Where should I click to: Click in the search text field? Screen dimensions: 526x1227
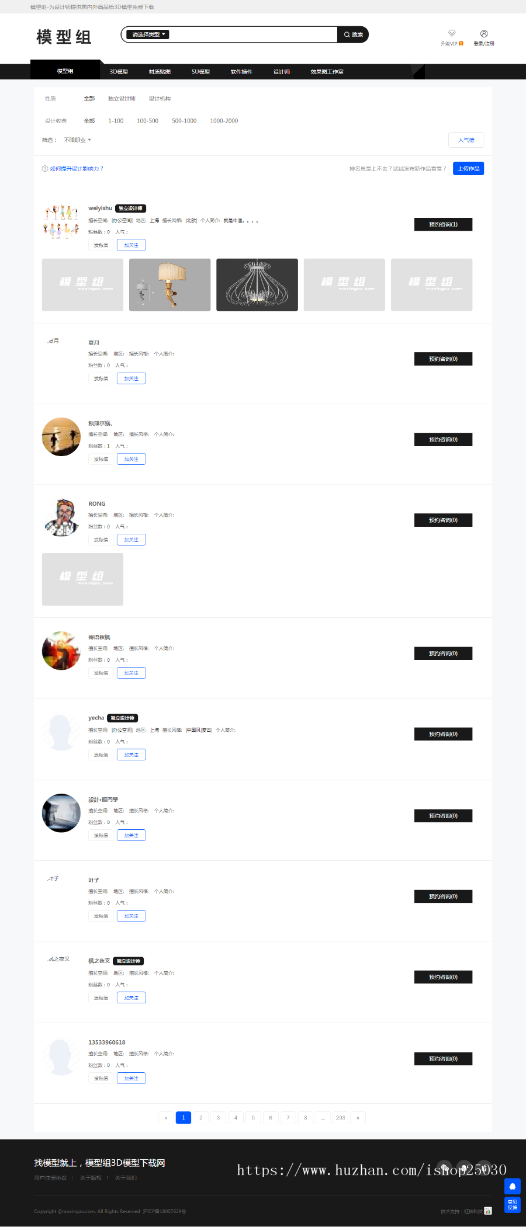point(252,34)
